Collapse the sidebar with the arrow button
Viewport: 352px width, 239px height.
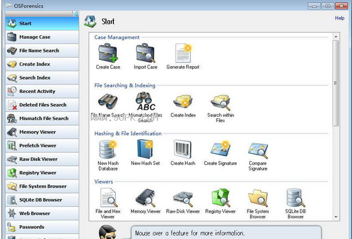click(76, 14)
